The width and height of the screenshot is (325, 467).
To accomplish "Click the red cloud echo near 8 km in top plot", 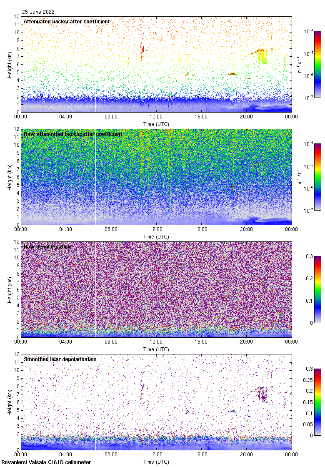I will [143, 50].
